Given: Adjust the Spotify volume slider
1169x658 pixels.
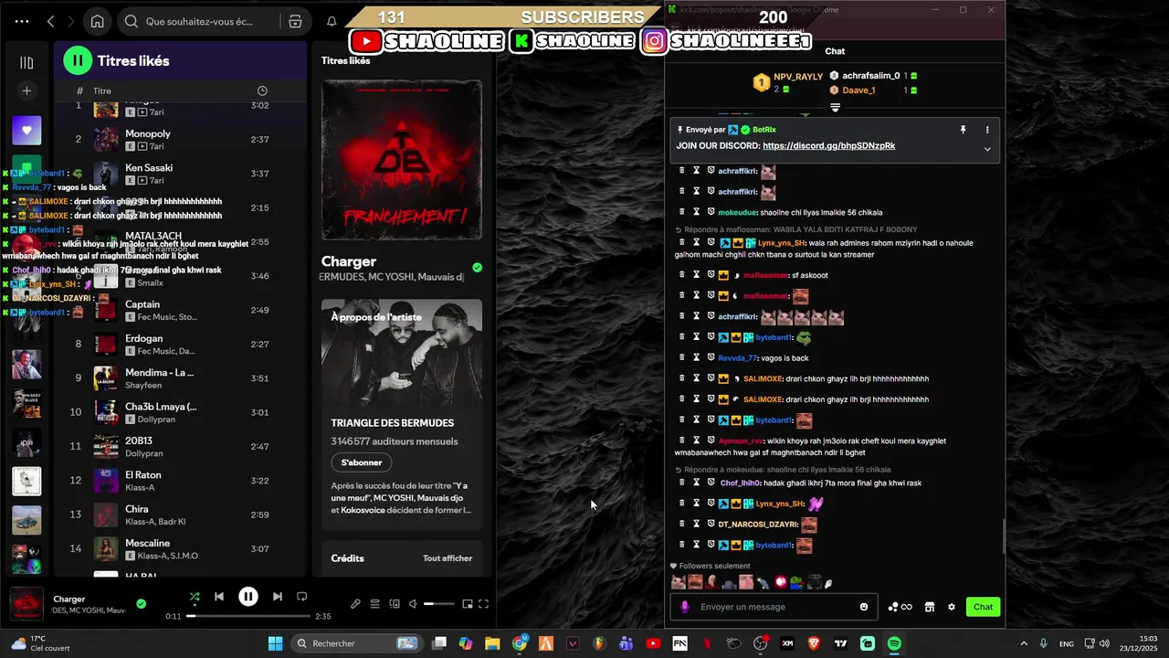Looking at the screenshot, I should pyautogui.click(x=439, y=604).
